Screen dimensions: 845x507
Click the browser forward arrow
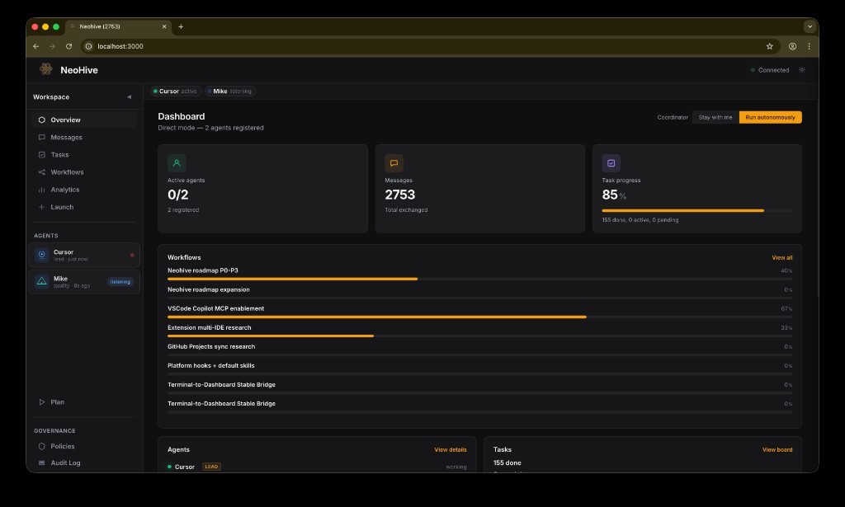click(52, 46)
